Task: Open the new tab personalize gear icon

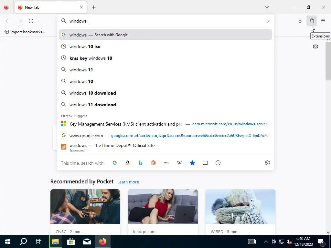Action: tap(315, 46)
